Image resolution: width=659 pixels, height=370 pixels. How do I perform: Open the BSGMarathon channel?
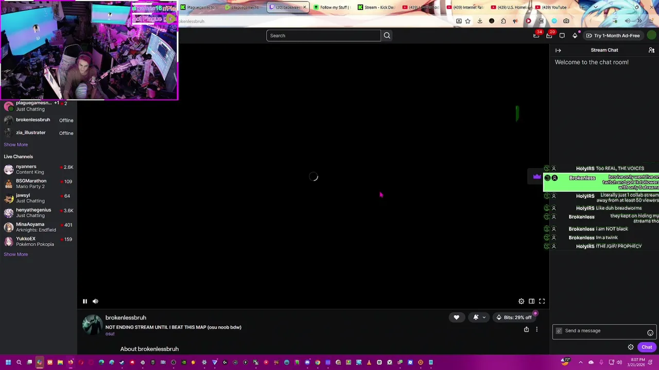[39, 183]
